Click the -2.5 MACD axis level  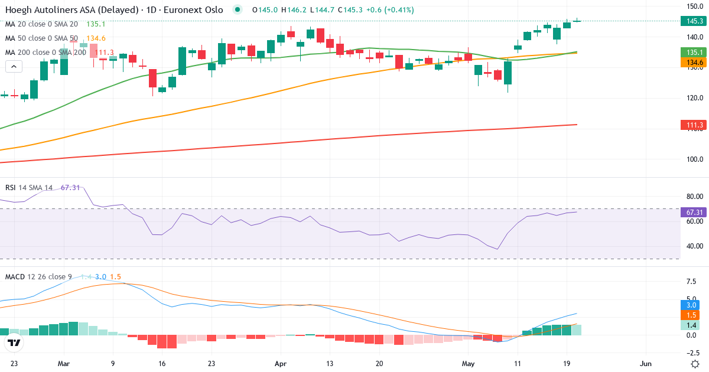(692, 353)
